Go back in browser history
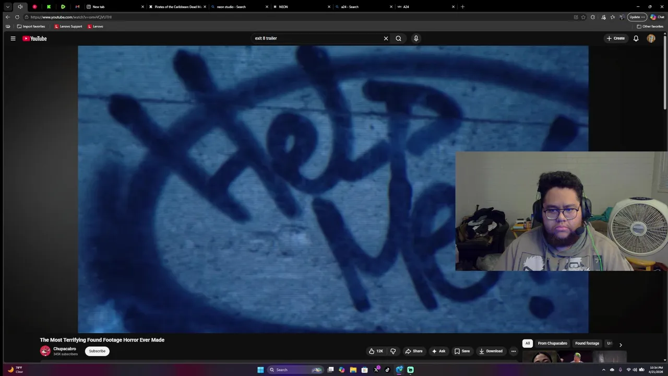This screenshot has height=376, width=668. coord(7,17)
